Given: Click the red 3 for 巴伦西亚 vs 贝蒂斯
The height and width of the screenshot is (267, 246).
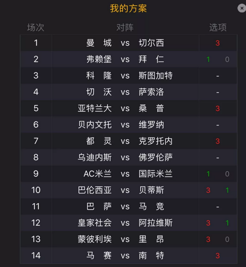Looking at the screenshot, I should (x=208, y=190).
